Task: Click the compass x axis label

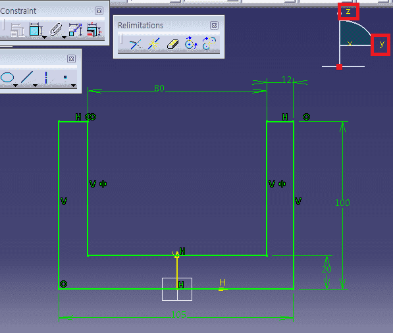Action: click(350, 43)
